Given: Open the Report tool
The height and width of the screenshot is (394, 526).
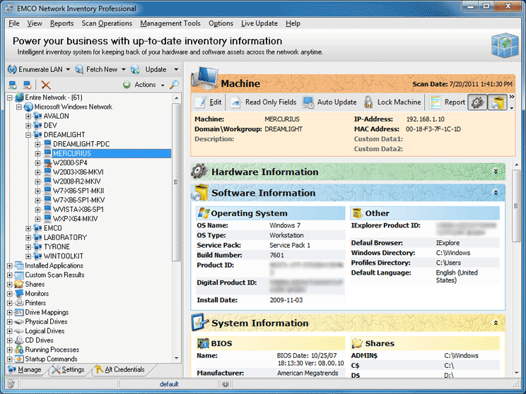Looking at the screenshot, I should [x=448, y=102].
